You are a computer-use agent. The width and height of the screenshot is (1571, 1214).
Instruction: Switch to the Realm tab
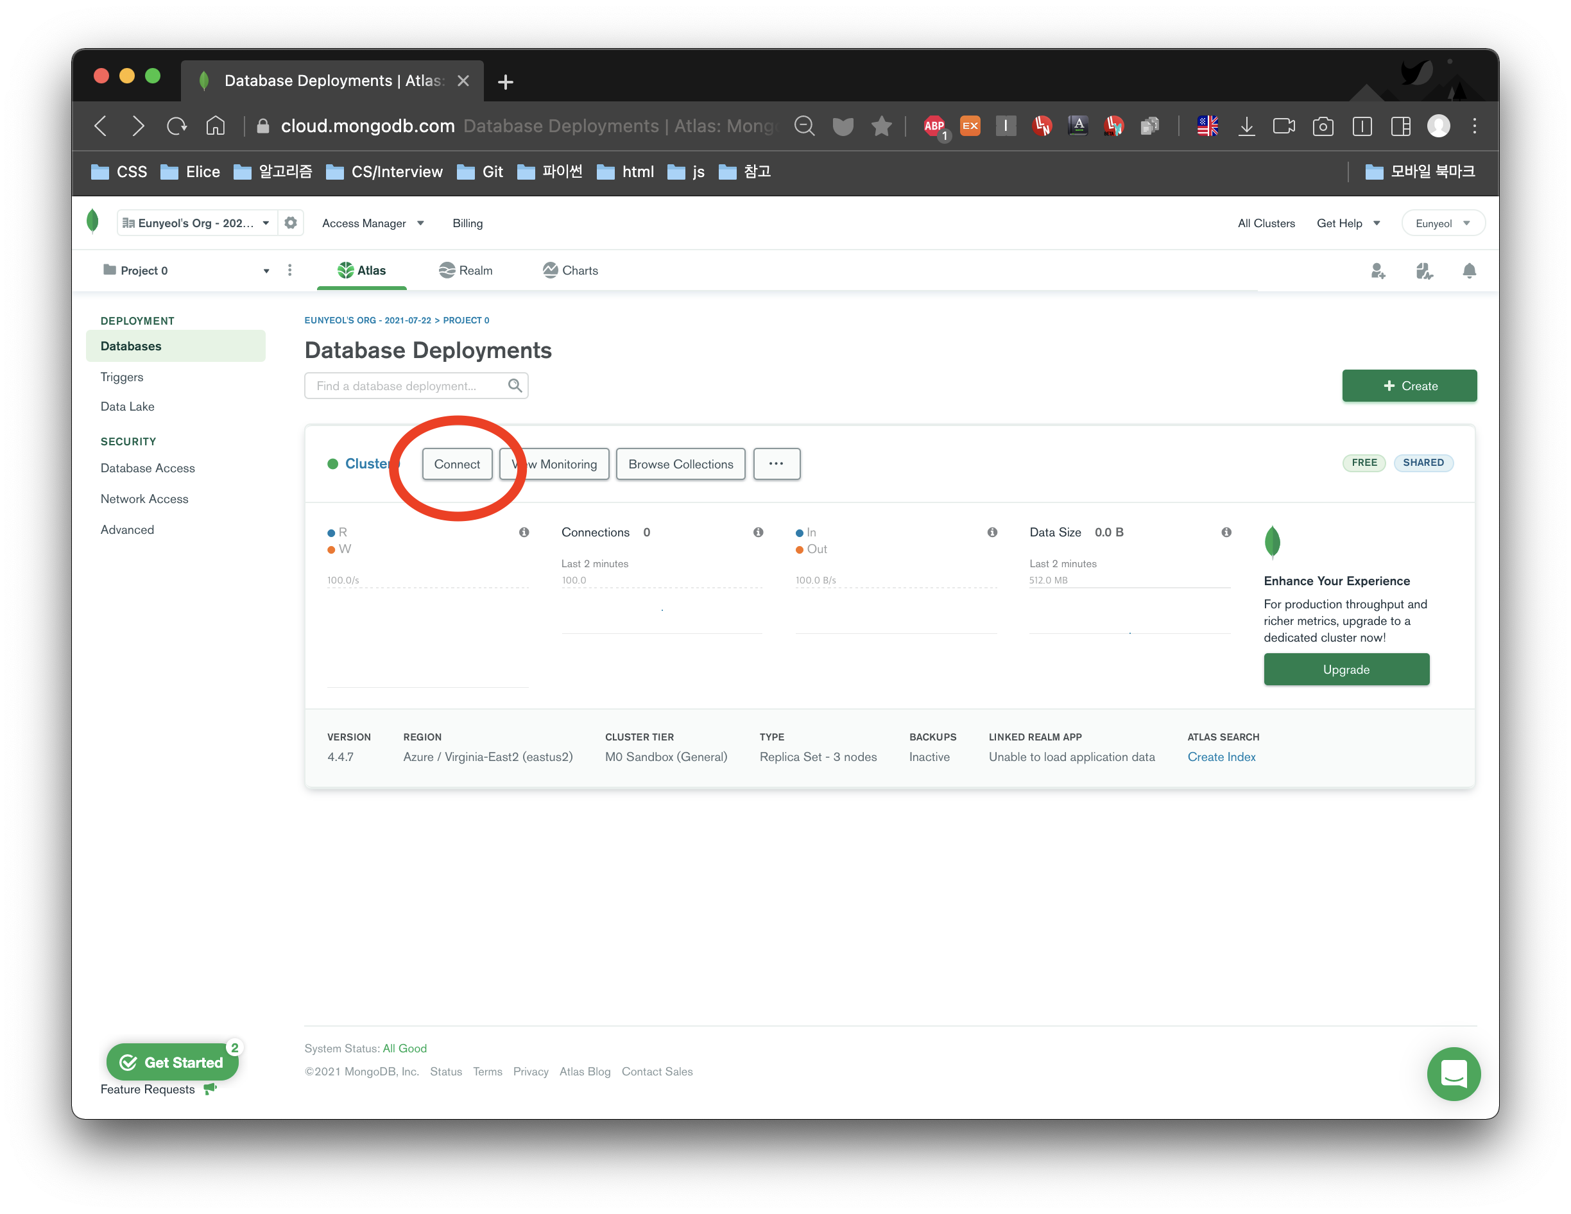pos(466,270)
